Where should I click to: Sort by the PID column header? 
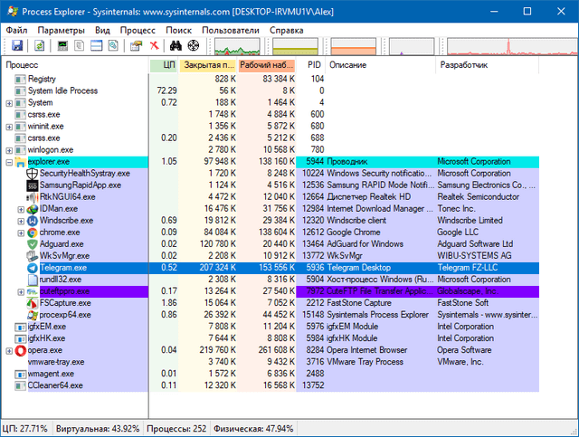[x=313, y=65]
